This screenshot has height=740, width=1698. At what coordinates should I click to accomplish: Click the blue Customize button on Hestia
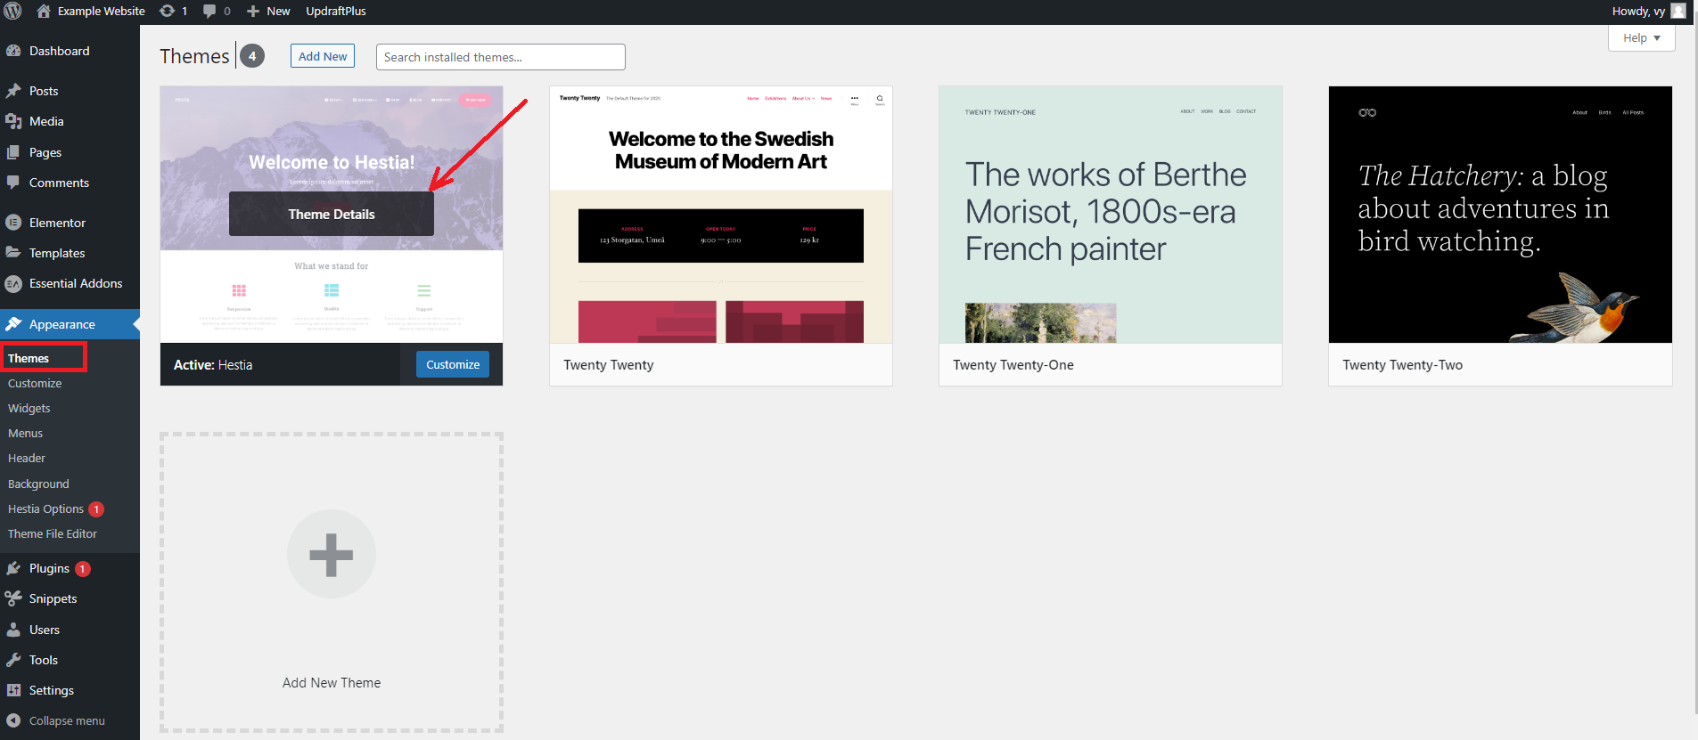[453, 364]
